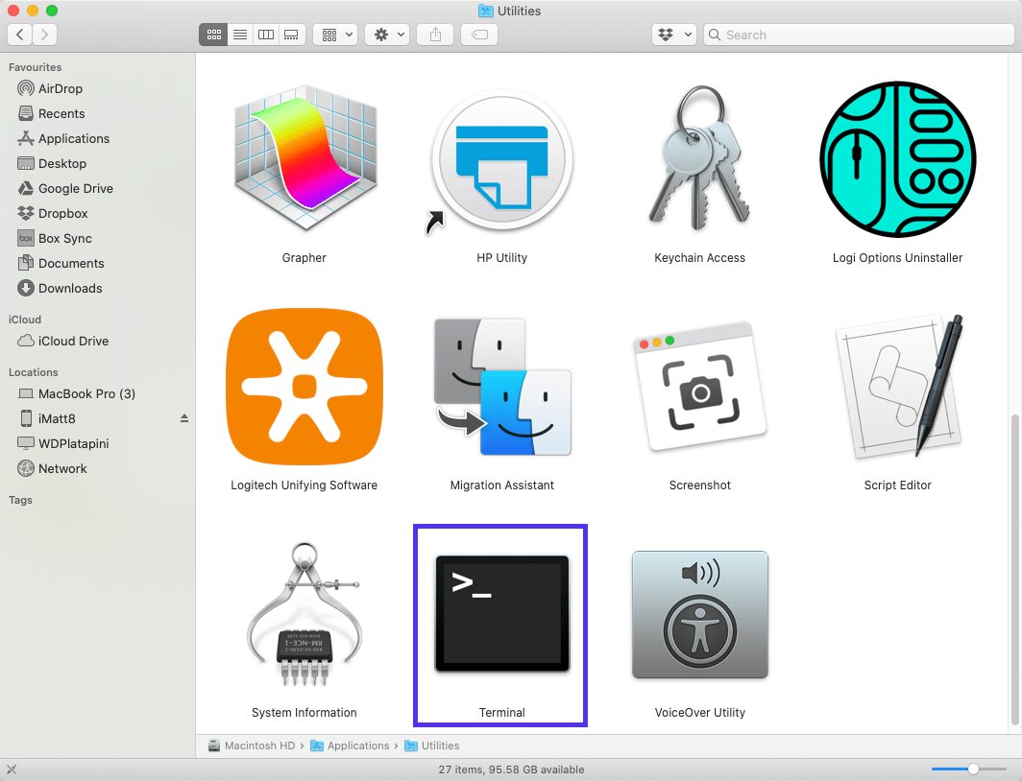1022x781 pixels.
Task: Click Applications in the path bar
Action: pyautogui.click(x=358, y=745)
